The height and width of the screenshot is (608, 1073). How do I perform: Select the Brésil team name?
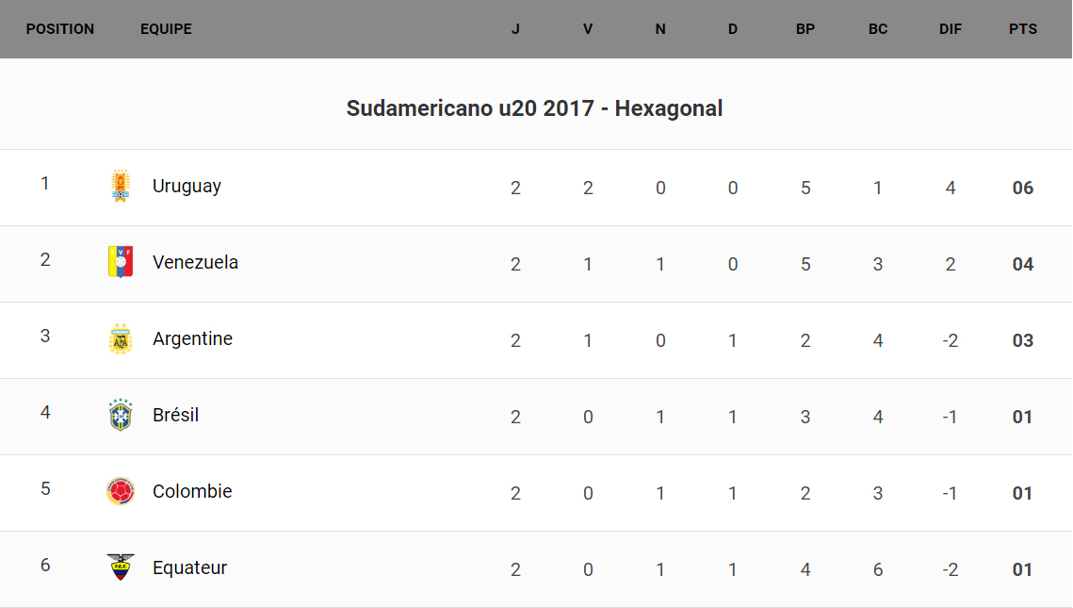pos(175,415)
